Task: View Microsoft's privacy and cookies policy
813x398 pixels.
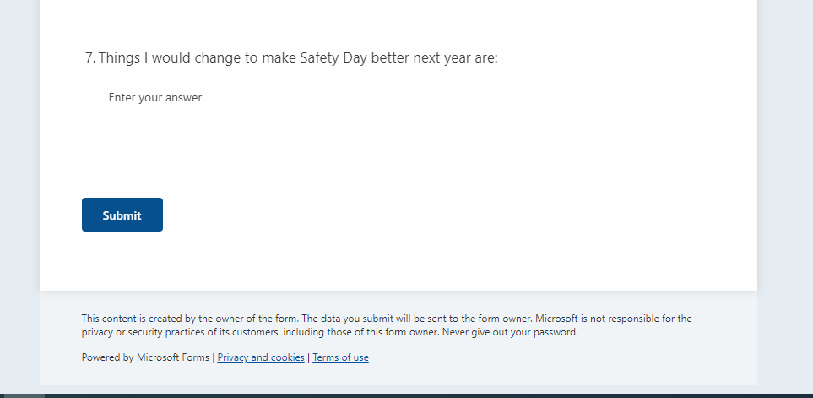Action: click(261, 357)
